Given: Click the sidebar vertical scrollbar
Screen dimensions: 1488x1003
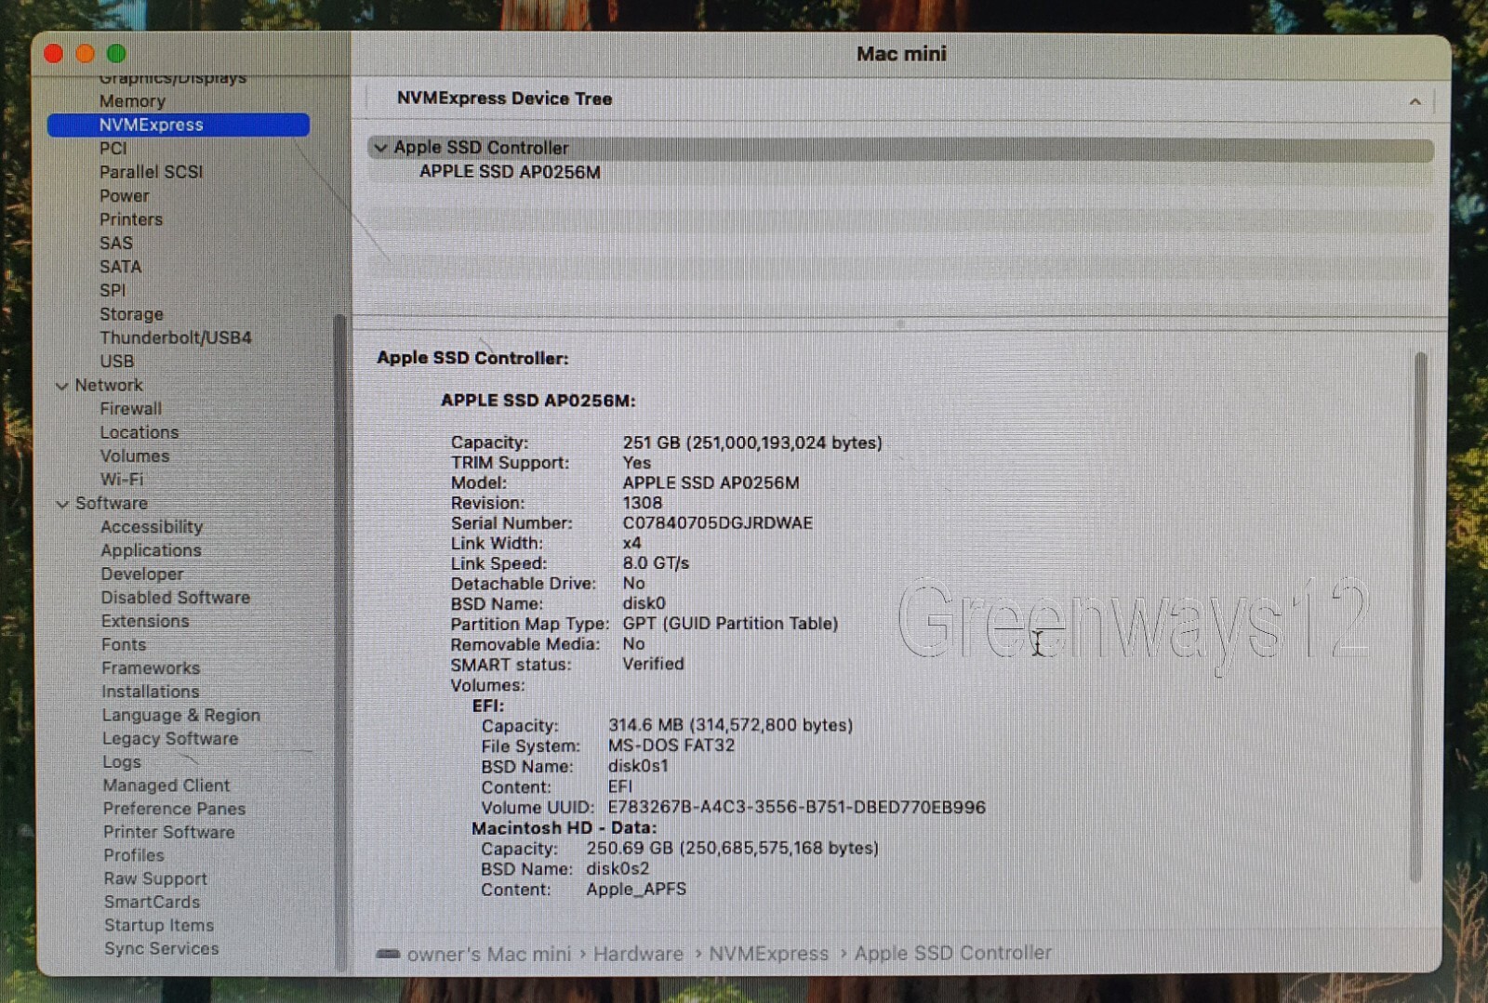Looking at the screenshot, I should 339,641.
